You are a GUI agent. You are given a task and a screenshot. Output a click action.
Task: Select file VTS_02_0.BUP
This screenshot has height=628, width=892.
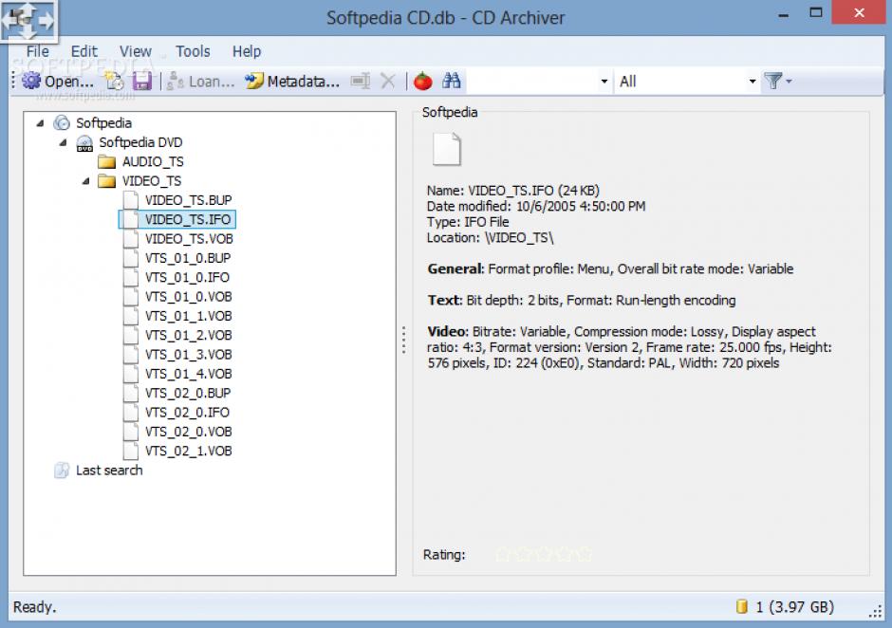coord(188,394)
